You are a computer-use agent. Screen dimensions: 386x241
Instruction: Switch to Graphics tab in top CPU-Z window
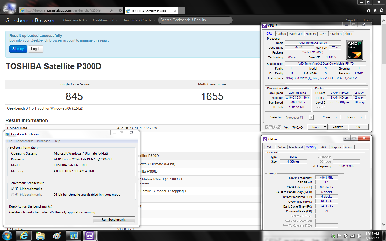click(x=336, y=34)
